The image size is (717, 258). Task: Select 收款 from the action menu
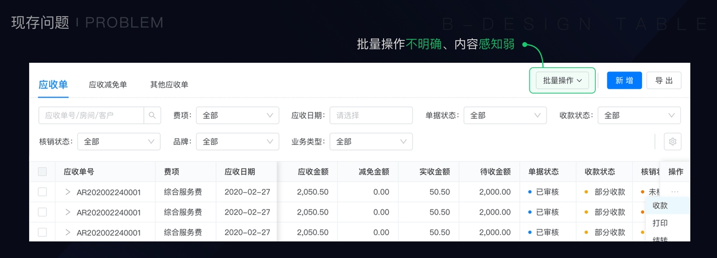tap(660, 205)
